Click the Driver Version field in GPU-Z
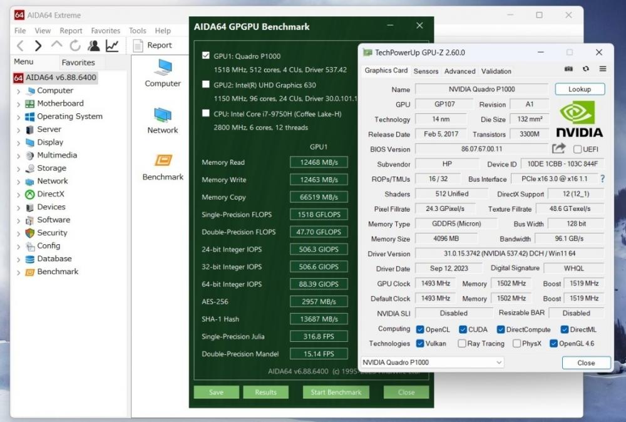This screenshot has width=626, height=422. coord(510,254)
